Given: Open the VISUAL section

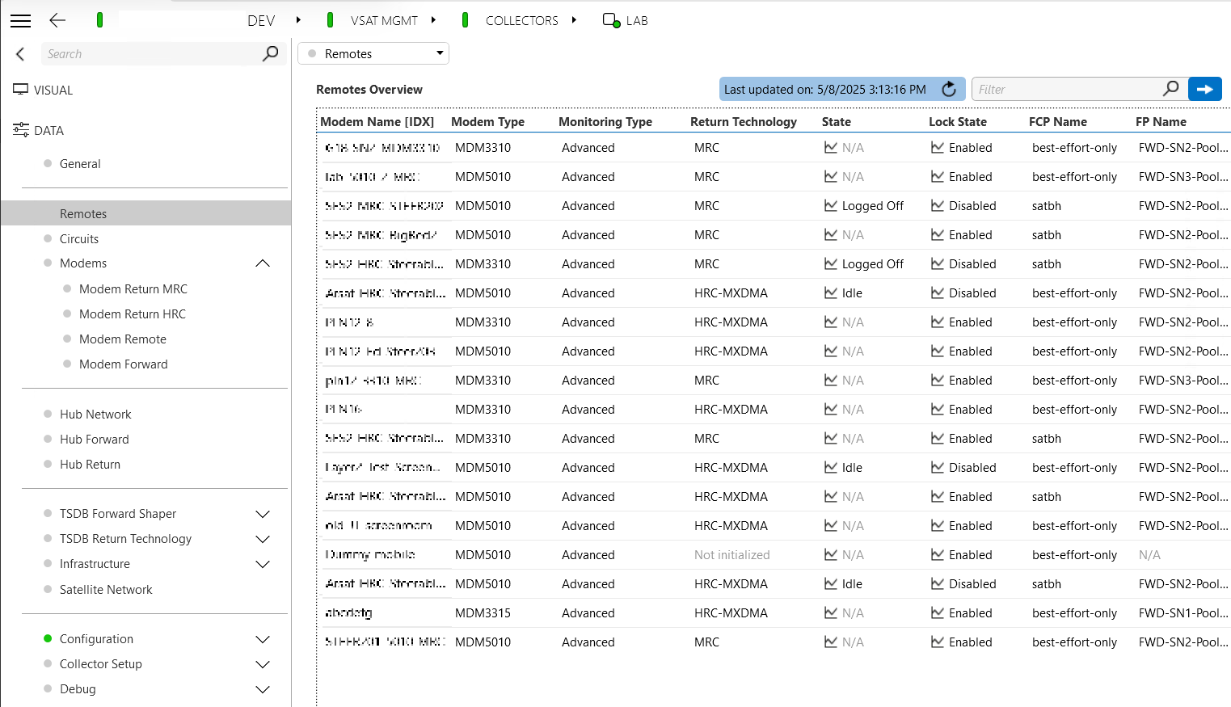Looking at the screenshot, I should pos(53,90).
